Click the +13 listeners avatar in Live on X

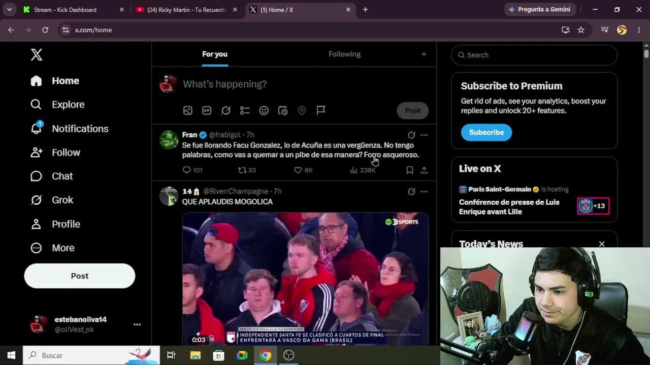tap(593, 206)
